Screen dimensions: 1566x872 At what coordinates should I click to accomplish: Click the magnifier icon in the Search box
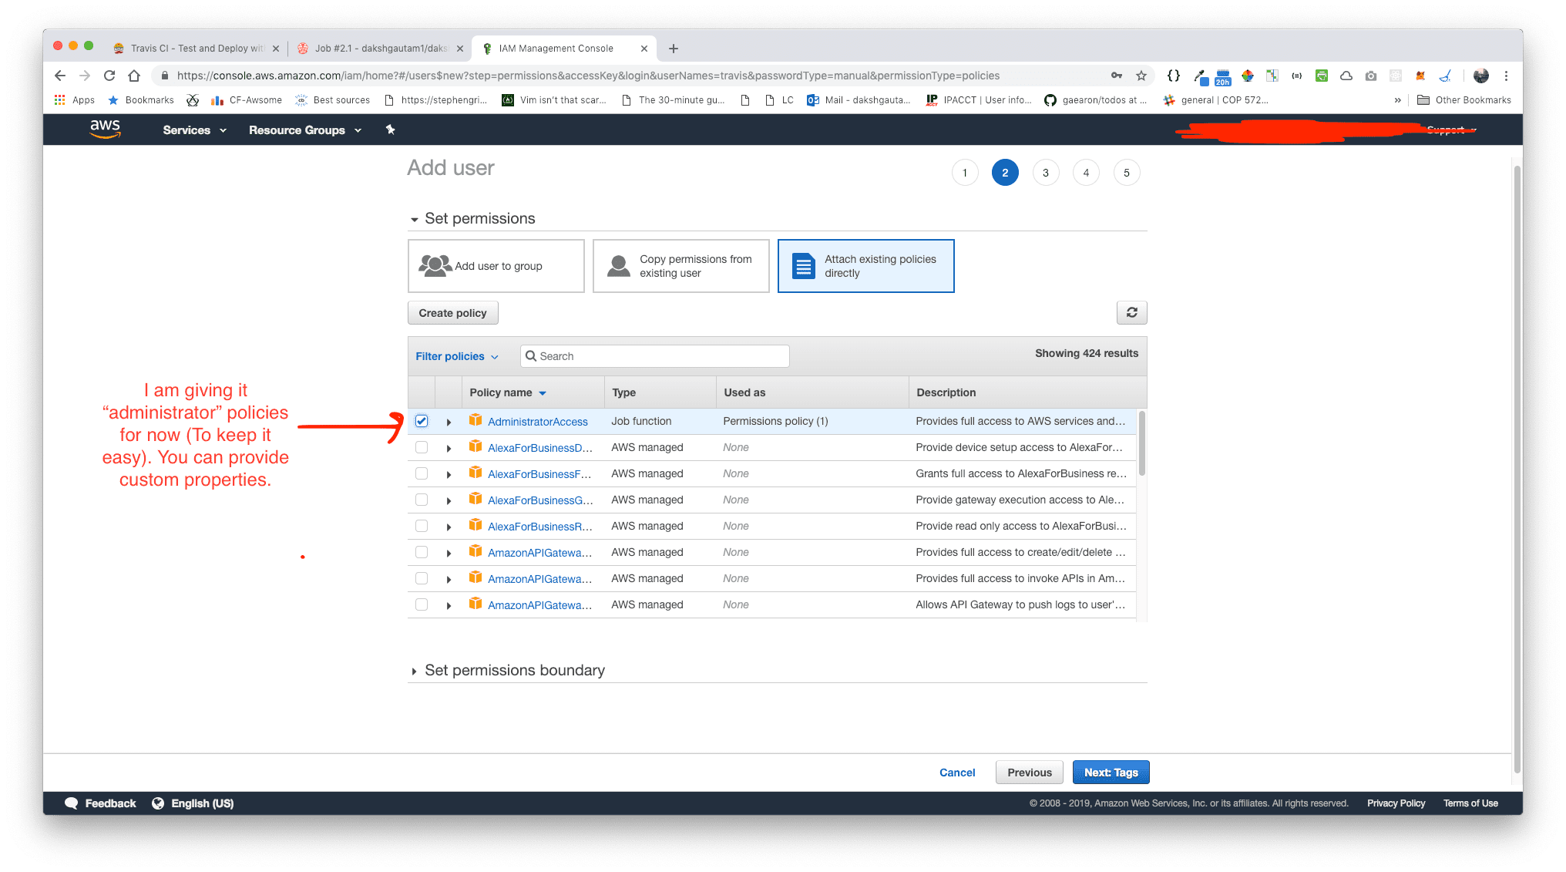531,356
